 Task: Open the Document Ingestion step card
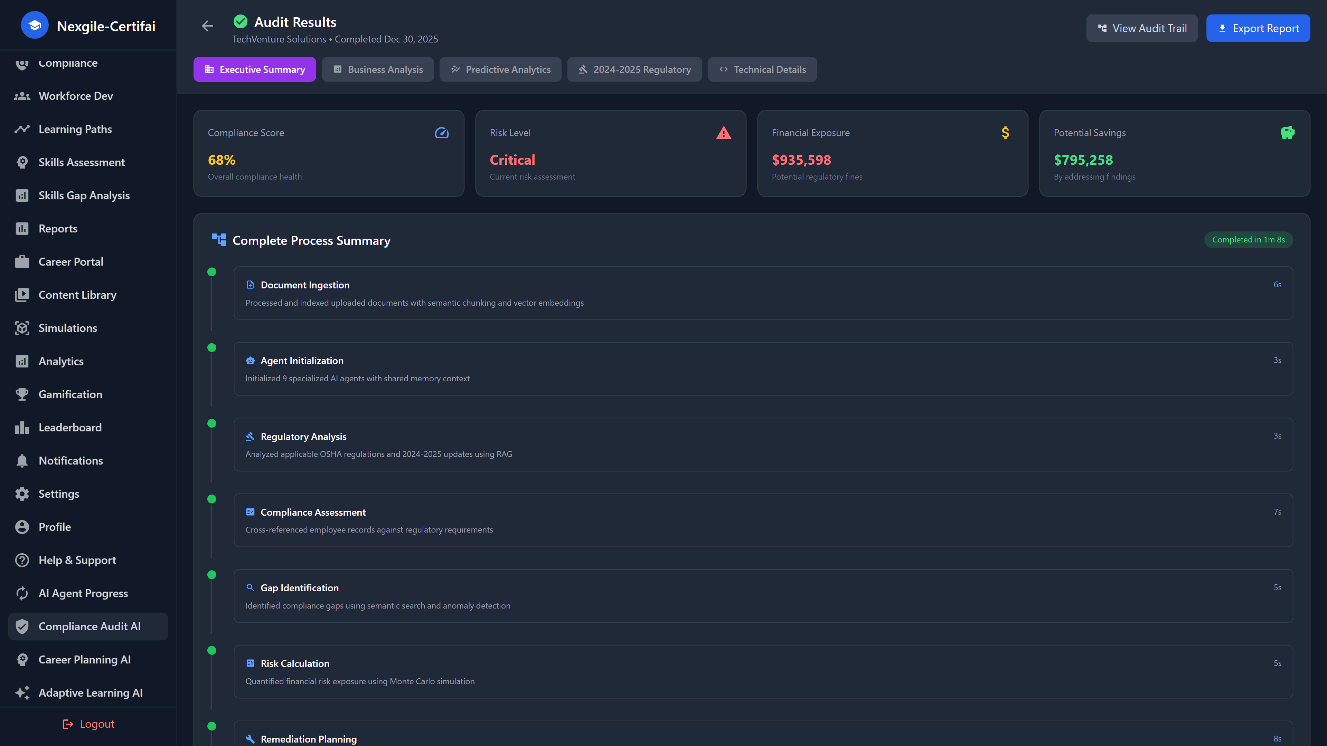point(763,293)
